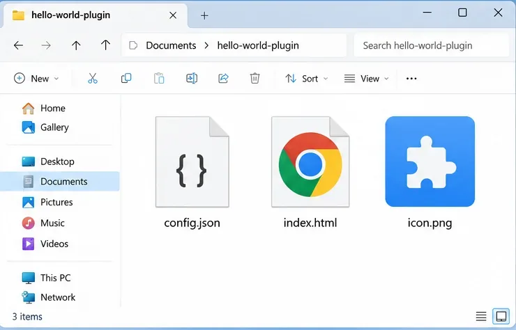Viewport: 516px width, 330px height.
Task: Open the Sort dropdown
Action: pyautogui.click(x=306, y=79)
